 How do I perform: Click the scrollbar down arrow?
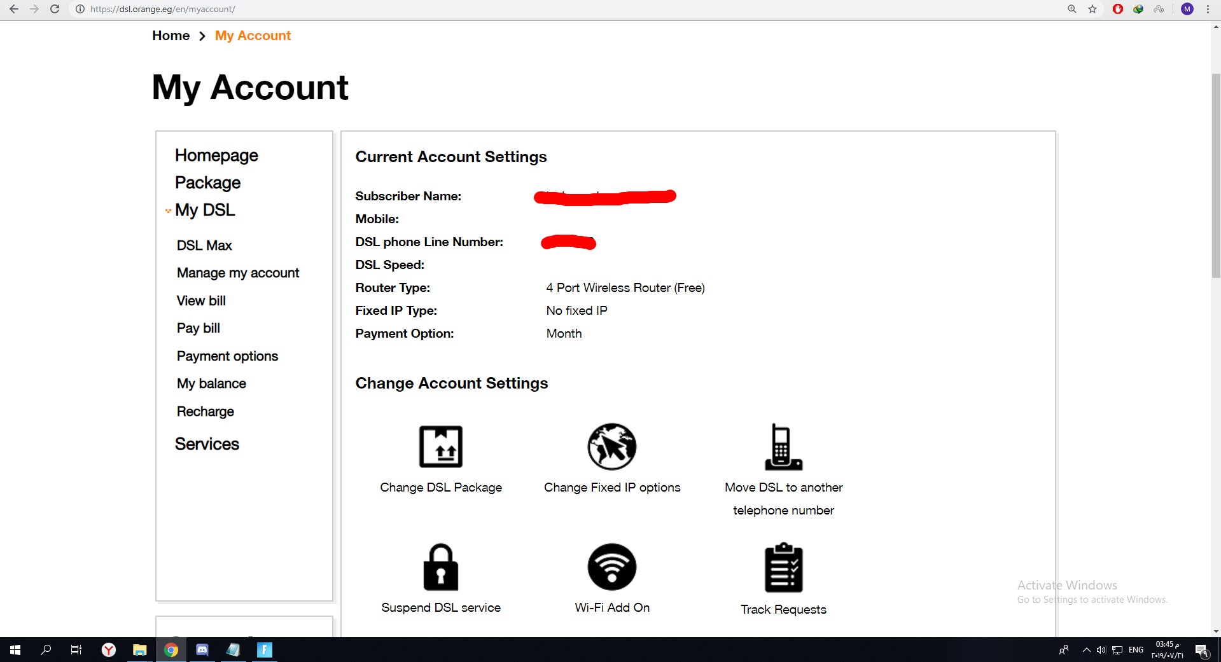click(x=1216, y=631)
